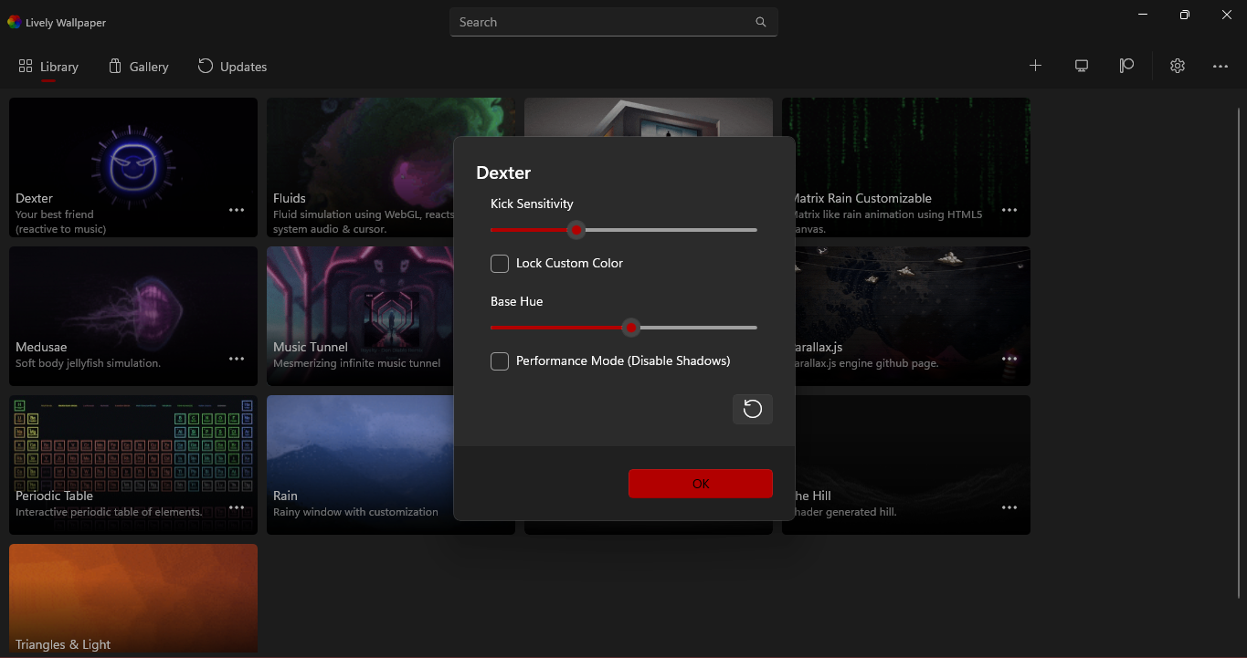This screenshot has height=658, width=1247.
Task: Switch to the Library tab
Action: click(48, 67)
